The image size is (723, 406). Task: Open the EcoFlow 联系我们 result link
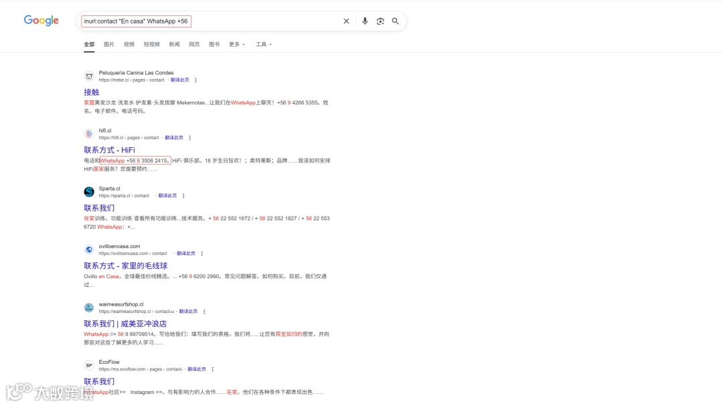pos(99,381)
